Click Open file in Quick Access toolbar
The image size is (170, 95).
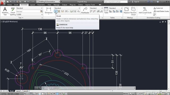[11, 2]
